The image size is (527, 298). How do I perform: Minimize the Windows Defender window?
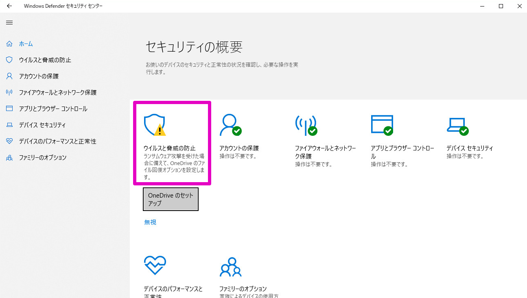[x=482, y=6]
